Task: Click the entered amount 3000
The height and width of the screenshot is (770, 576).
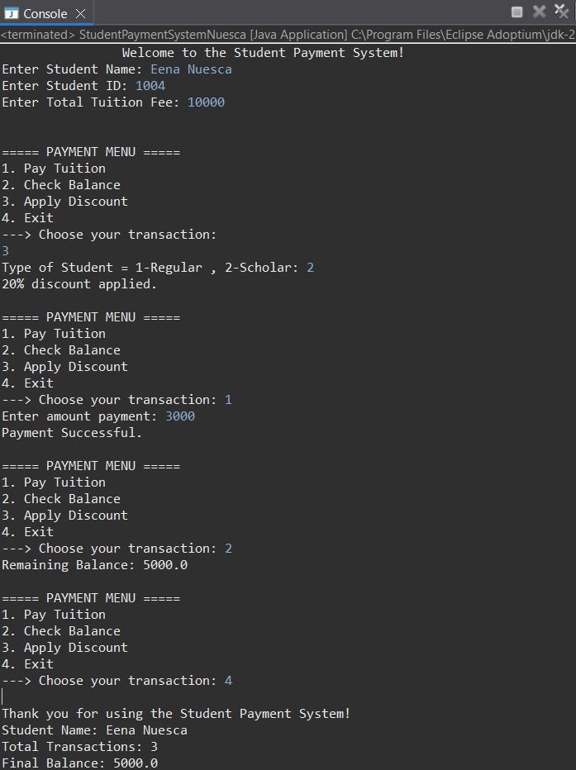Action: click(180, 416)
